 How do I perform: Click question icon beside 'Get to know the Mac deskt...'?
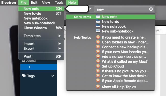98,76
